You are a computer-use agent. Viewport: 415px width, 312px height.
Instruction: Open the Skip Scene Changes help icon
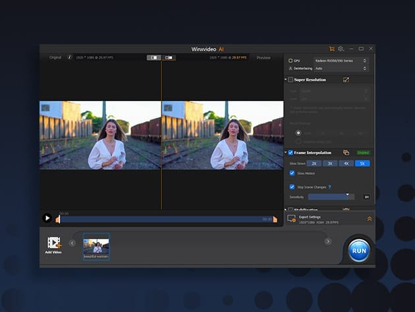pos(329,187)
